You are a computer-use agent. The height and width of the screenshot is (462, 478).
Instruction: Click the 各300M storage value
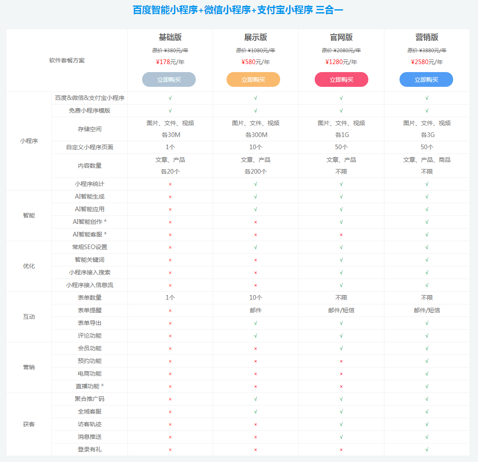[x=256, y=134]
